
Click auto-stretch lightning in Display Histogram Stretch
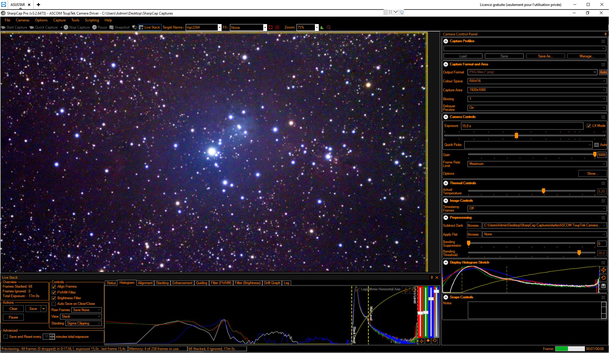pos(603,270)
